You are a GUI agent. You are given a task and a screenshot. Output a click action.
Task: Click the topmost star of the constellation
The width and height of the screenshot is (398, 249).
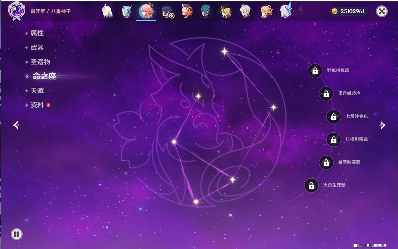[x=224, y=51]
